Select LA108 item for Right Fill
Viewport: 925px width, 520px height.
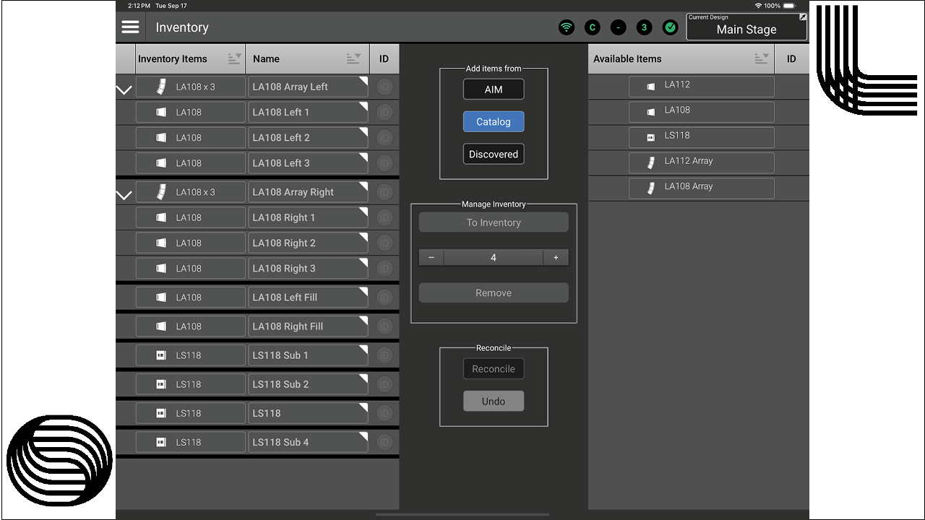point(191,326)
